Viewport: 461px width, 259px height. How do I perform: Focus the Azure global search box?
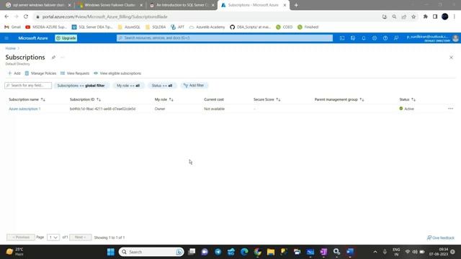[x=225, y=38]
